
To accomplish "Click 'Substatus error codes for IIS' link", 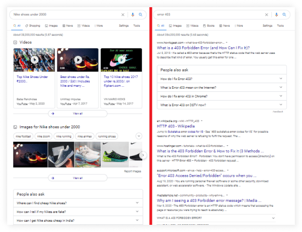I will point(185,132).
